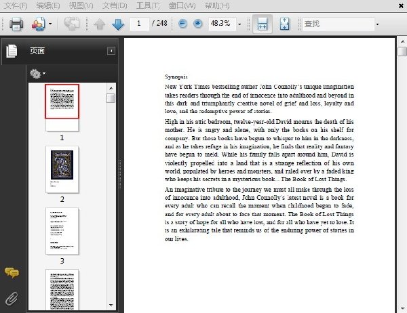Open dropdown arrow next to share icon
Image resolution: width=407 pixels, height=313 pixels.
tap(50, 24)
